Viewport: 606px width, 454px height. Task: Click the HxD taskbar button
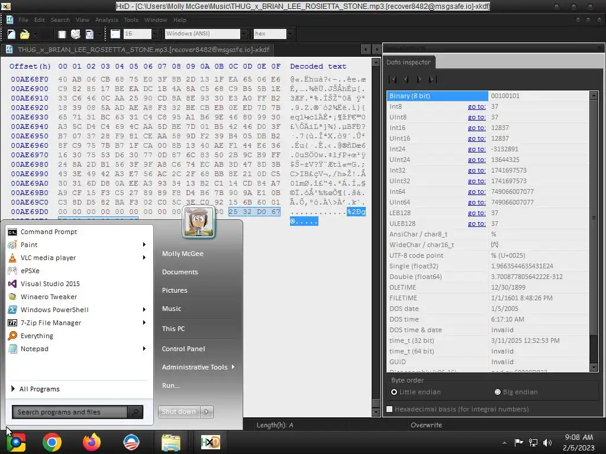pyautogui.click(x=211, y=442)
